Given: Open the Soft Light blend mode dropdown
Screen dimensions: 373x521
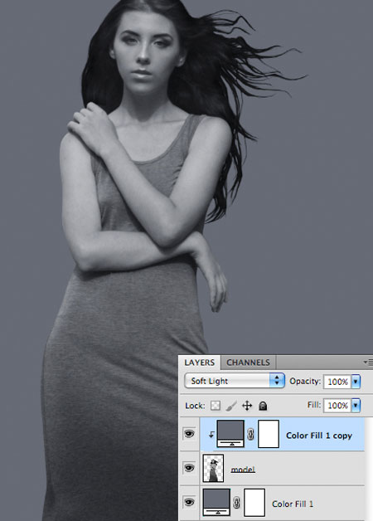Looking at the screenshot, I should tap(235, 381).
